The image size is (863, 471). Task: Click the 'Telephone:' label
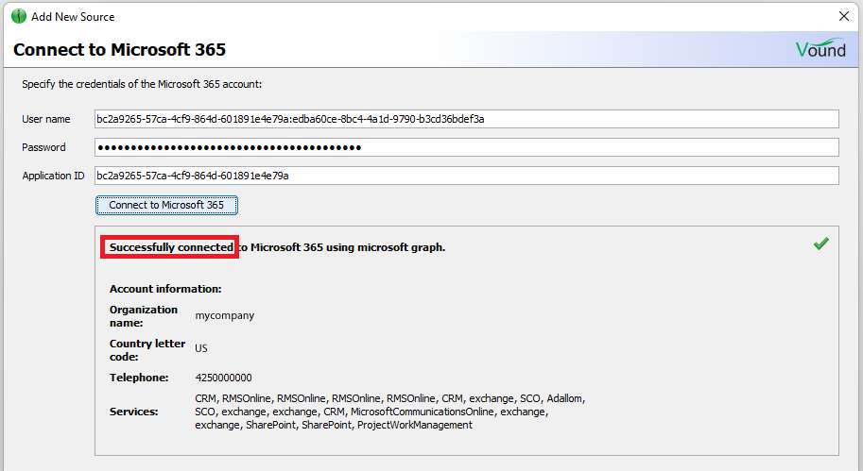coord(139,378)
